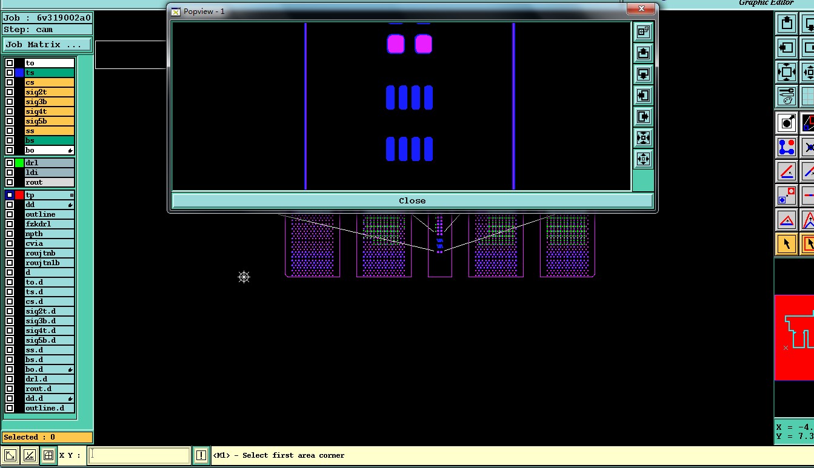Viewport: 814px width, 468px height.
Task: Select the bs layer row
Action: tap(50, 140)
